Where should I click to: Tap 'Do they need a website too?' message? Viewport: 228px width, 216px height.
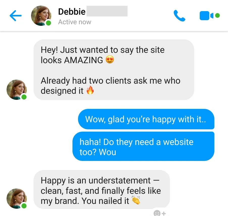(x=143, y=146)
